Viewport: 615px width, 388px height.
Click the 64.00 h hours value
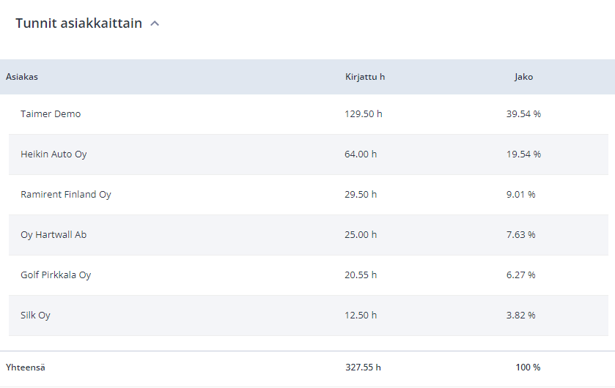[x=361, y=154]
